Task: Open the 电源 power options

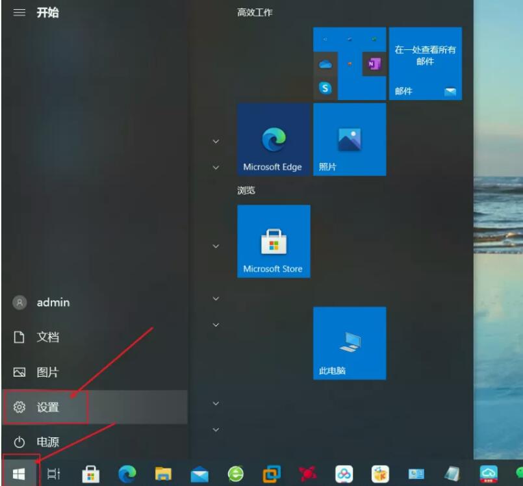Action: point(95,442)
